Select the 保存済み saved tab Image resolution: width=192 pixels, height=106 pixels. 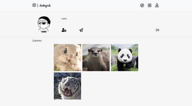[x=37, y=41]
